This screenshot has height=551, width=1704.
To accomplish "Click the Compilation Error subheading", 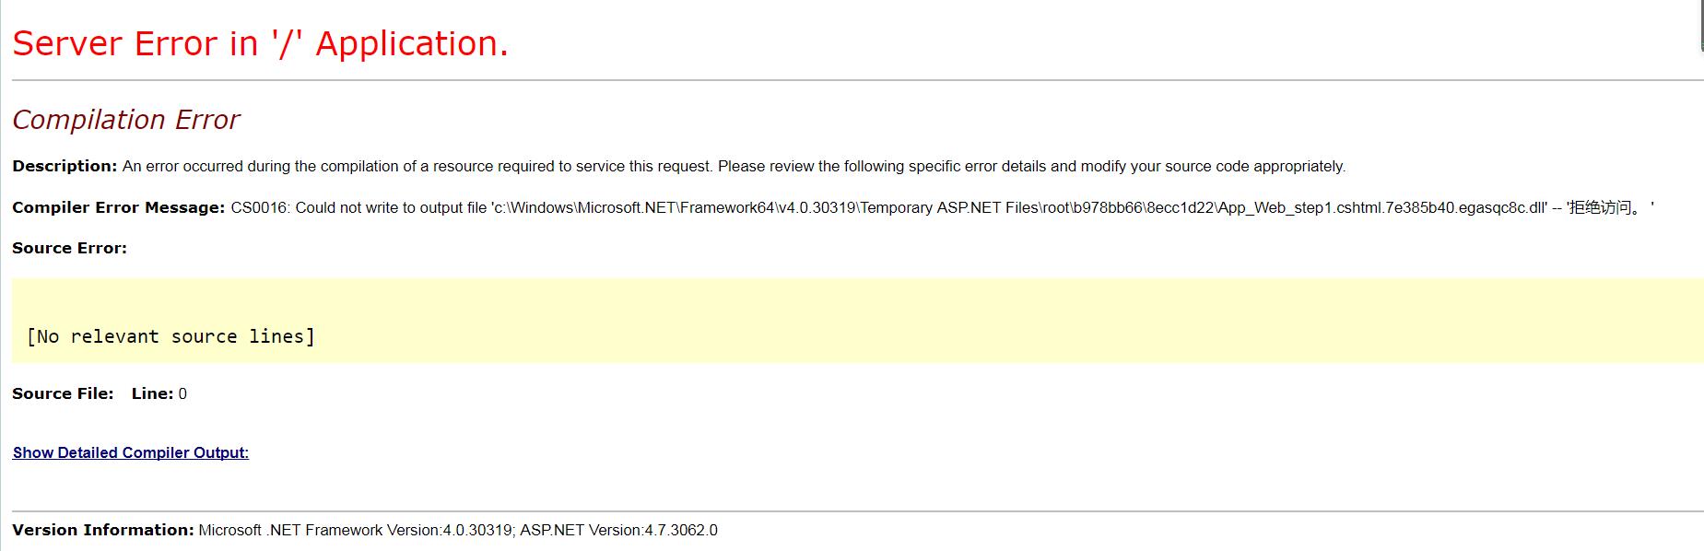I will point(126,120).
